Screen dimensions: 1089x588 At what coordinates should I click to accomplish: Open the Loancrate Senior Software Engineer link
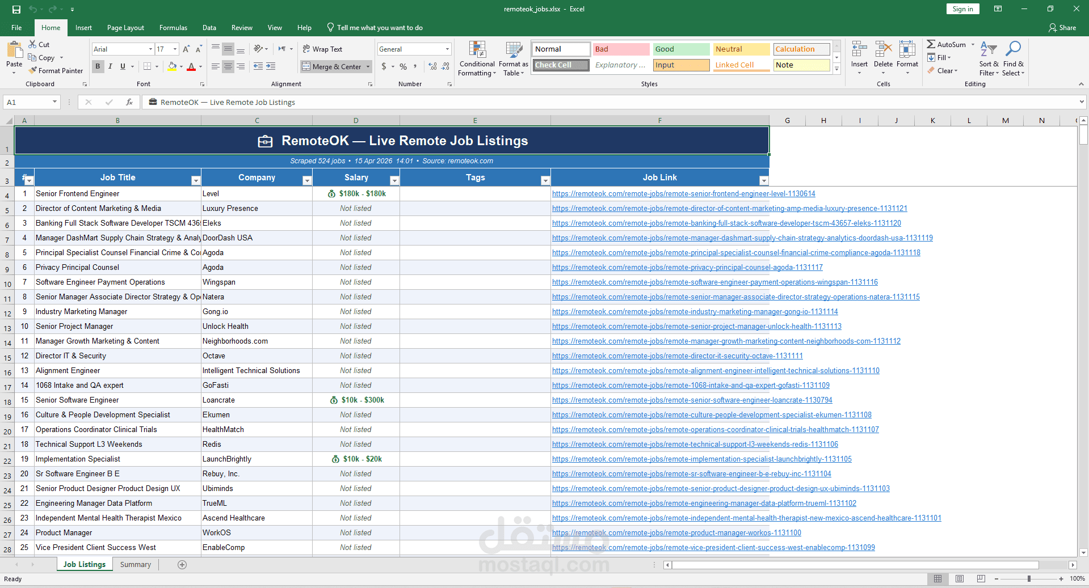click(692, 400)
